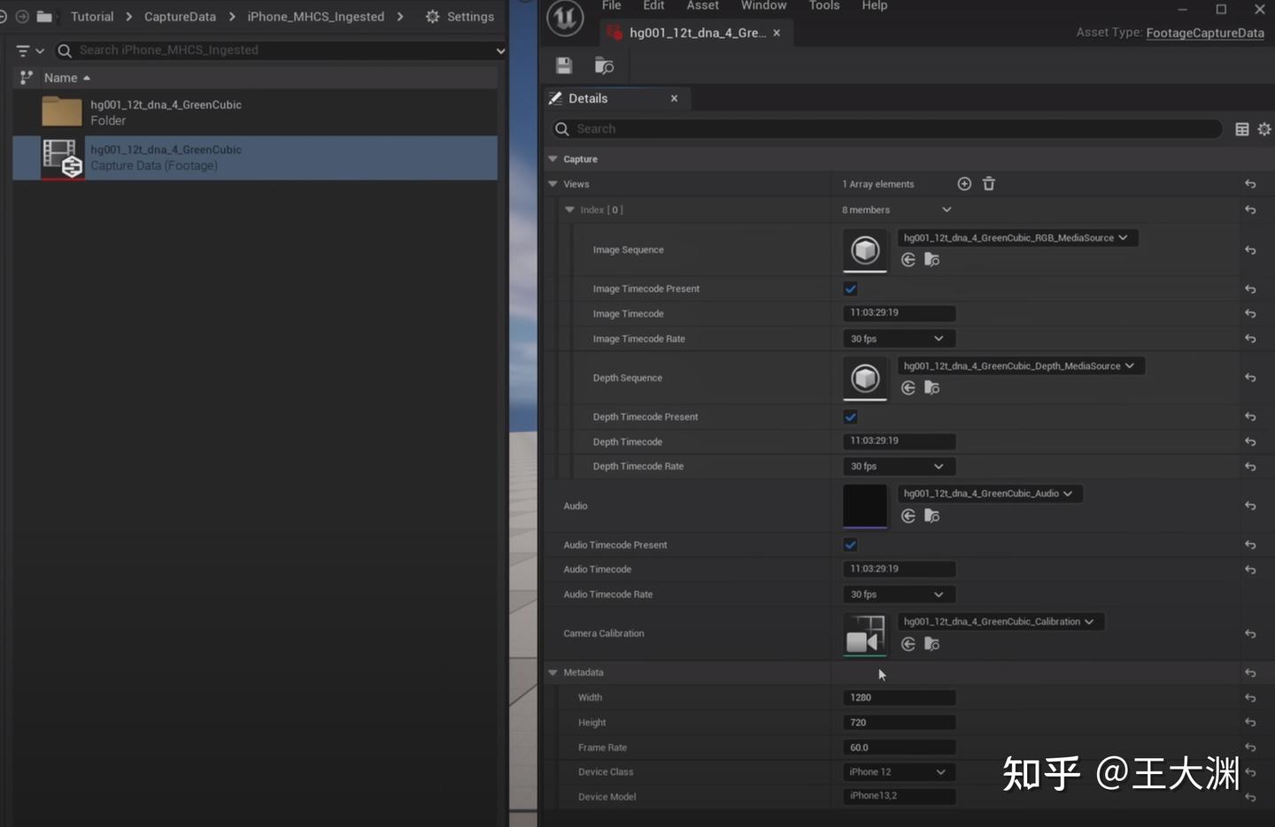Remove all Views array elements via trash icon

click(989, 184)
